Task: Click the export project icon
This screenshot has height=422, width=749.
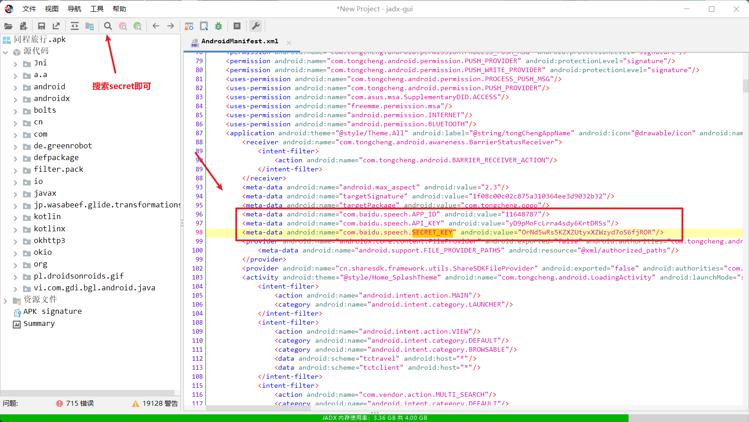Action: click(56, 26)
